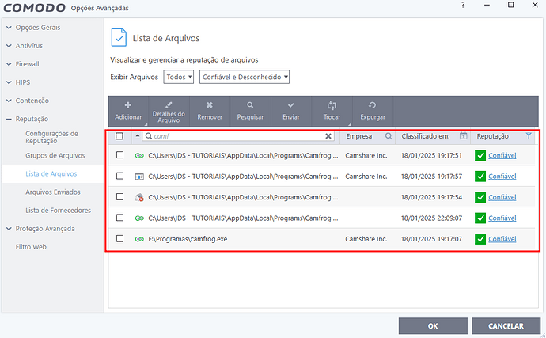The height and width of the screenshot is (338, 546).
Task: Click the Enviar checkmark toolbar icon
Action: coord(291,104)
